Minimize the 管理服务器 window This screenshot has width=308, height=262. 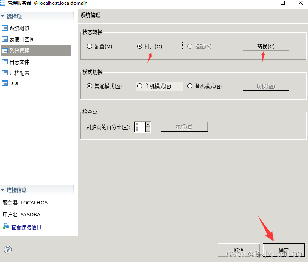coord(265,3)
